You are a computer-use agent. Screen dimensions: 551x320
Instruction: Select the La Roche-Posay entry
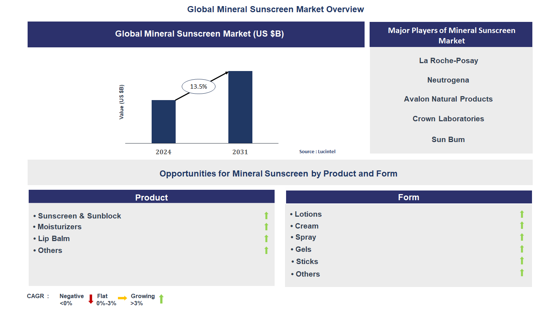[448, 61]
